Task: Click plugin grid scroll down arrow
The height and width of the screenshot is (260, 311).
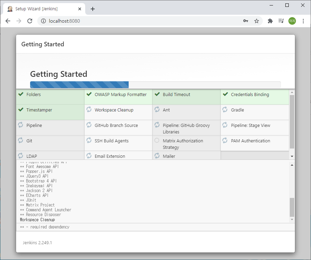Action: [292, 156]
